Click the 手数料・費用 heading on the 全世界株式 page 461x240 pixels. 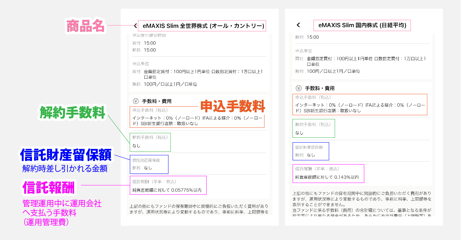click(157, 102)
